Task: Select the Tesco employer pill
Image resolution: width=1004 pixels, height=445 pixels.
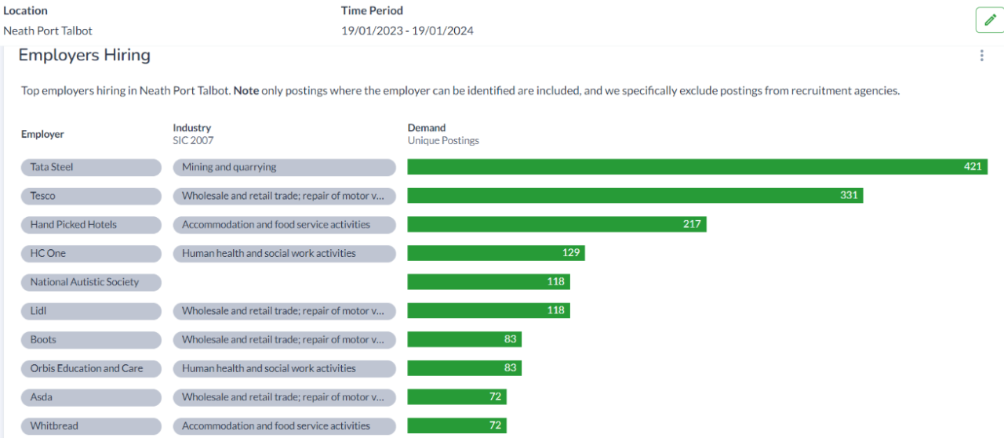Action: 91,196
